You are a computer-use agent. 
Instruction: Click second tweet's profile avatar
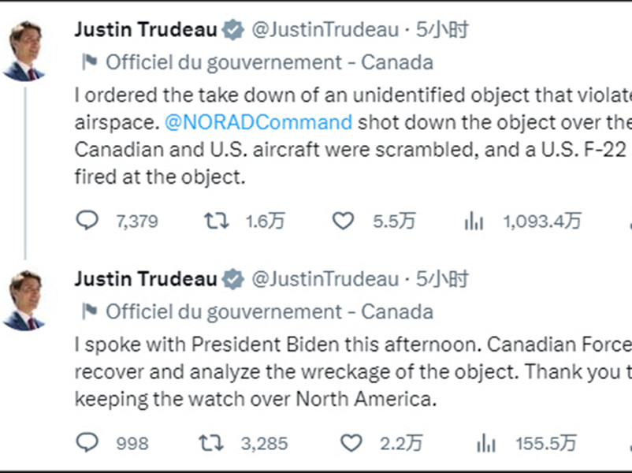point(24,301)
